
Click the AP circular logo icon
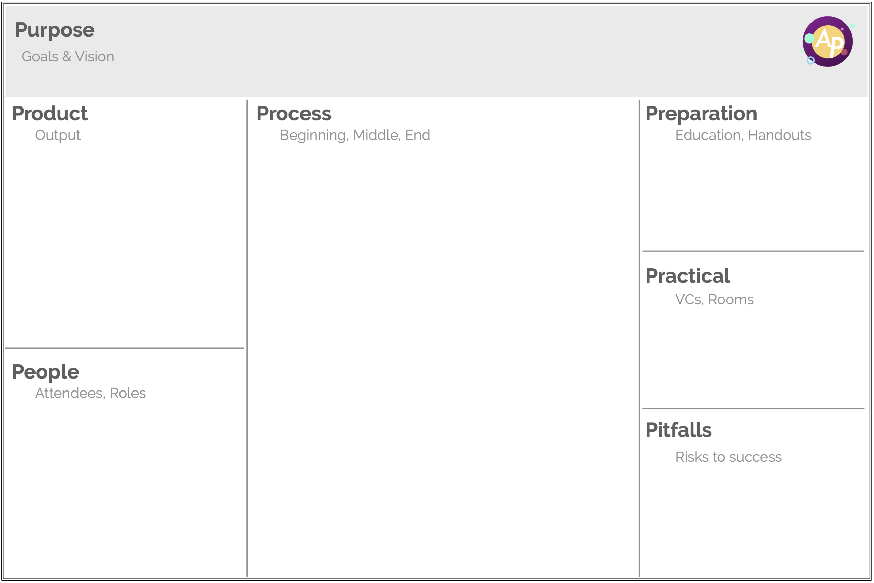coord(828,41)
